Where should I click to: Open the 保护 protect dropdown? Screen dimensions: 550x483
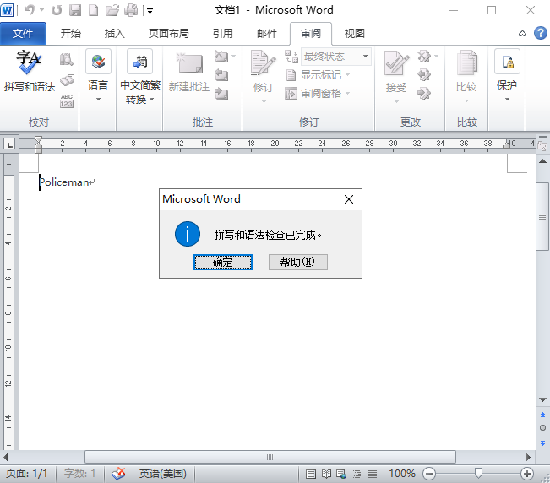pyautogui.click(x=507, y=84)
